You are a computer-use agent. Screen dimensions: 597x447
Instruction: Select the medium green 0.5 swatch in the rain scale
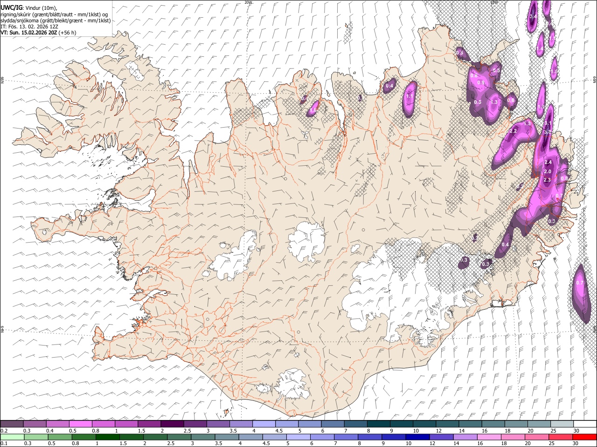[x=60, y=437]
